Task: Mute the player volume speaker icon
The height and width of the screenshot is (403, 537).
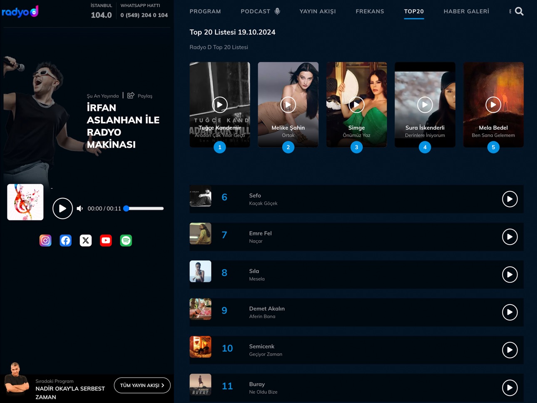Action: (80, 208)
